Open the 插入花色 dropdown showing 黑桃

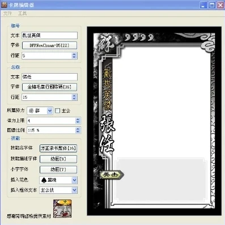point(74,180)
